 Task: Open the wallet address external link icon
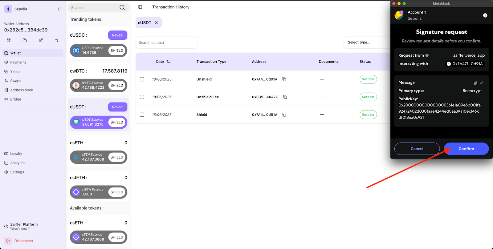tap(41, 40)
